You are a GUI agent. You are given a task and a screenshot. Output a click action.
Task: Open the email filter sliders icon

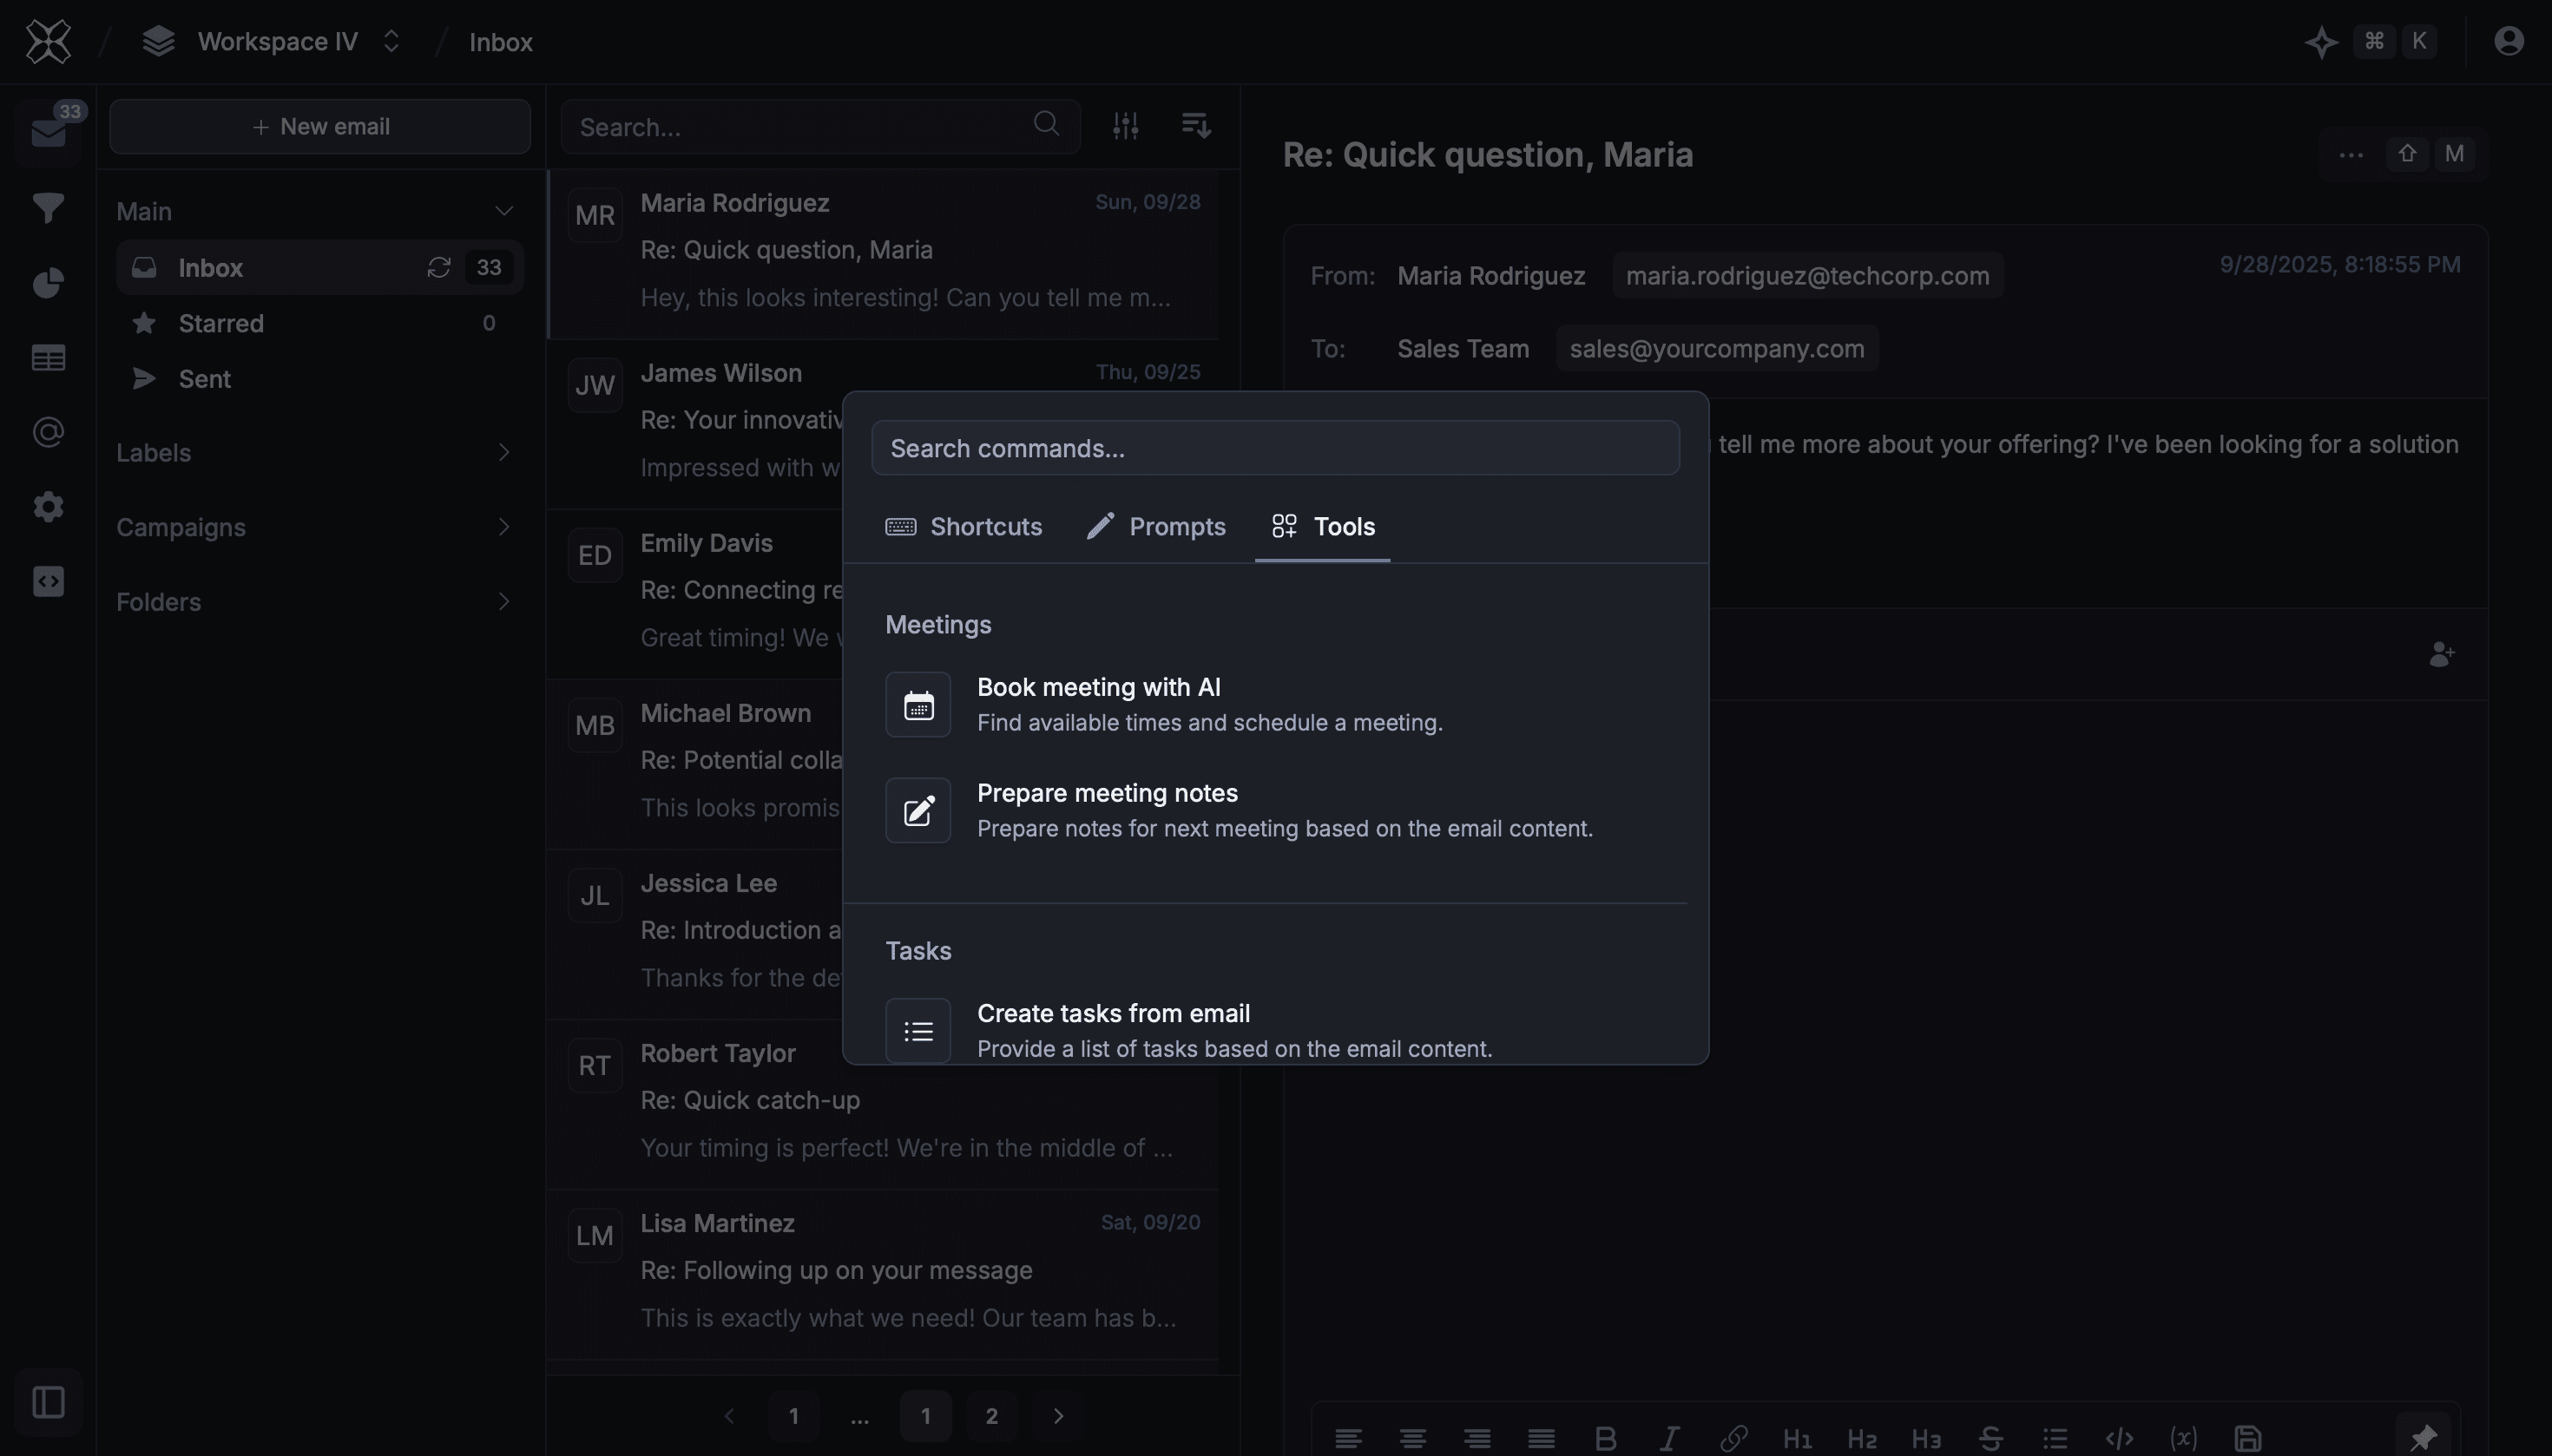[1126, 126]
